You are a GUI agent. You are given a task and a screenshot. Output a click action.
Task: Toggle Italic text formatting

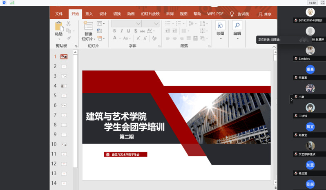(122, 31)
